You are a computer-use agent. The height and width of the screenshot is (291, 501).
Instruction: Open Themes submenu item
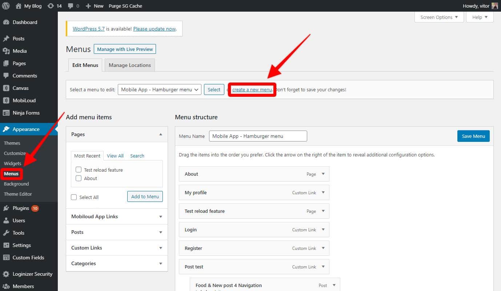(x=12, y=143)
